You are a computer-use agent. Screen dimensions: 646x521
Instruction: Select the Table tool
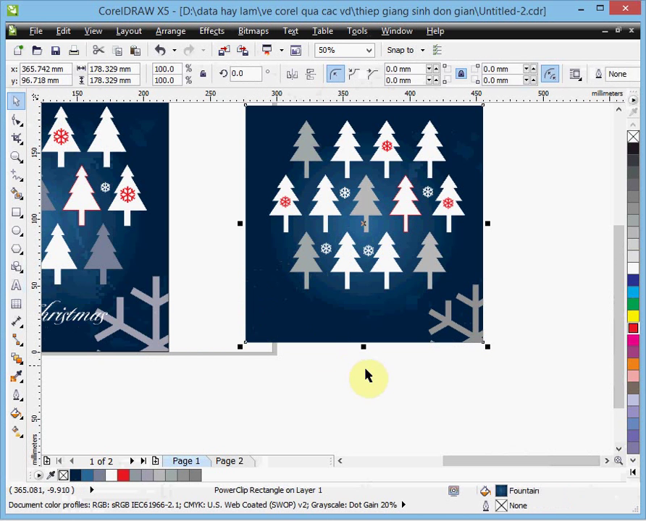click(x=16, y=304)
